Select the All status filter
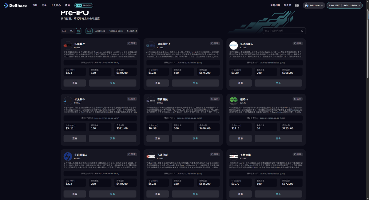Screen dimensions: 369x200 [x=89, y=31]
